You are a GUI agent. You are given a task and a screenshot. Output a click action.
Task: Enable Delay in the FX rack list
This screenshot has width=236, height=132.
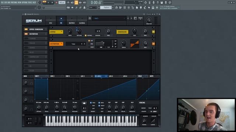click(26, 52)
